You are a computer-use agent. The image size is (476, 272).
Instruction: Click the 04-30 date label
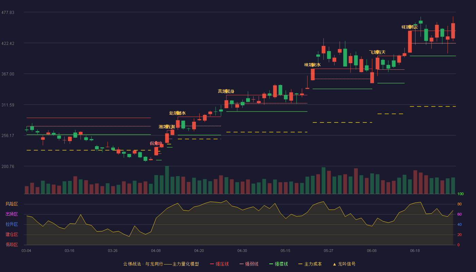click(x=242, y=251)
